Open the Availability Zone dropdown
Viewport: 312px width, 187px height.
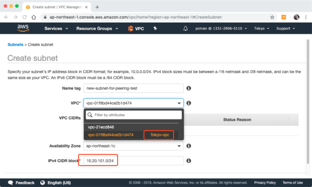[x=133, y=146]
